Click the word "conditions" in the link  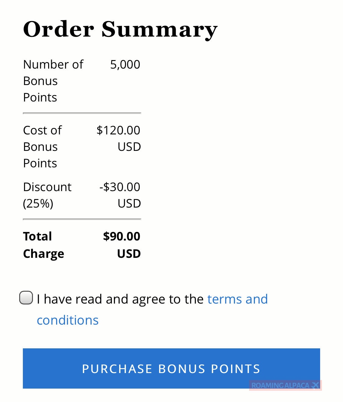[x=68, y=320]
